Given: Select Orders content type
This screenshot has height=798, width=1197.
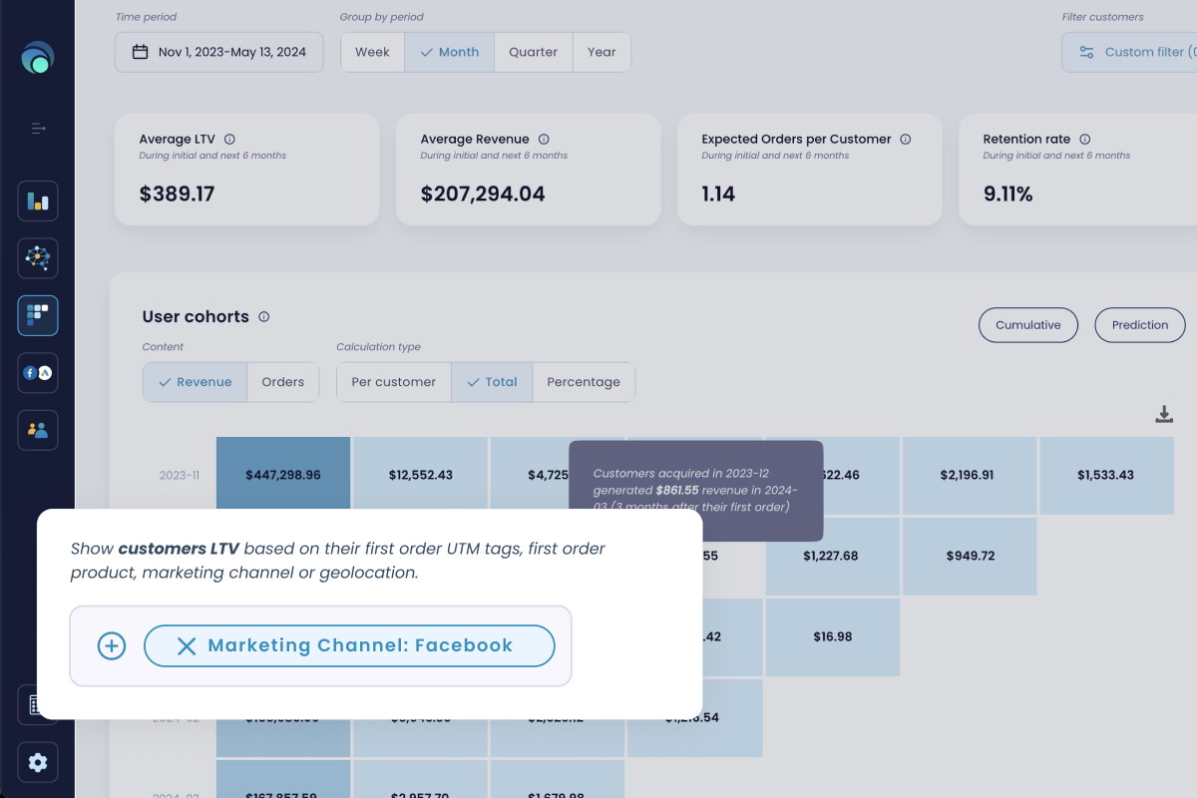Looking at the screenshot, I should tap(282, 382).
